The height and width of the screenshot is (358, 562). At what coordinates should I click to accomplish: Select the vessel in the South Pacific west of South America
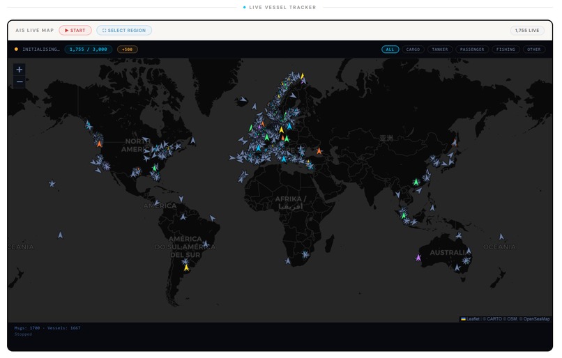pos(60,235)
